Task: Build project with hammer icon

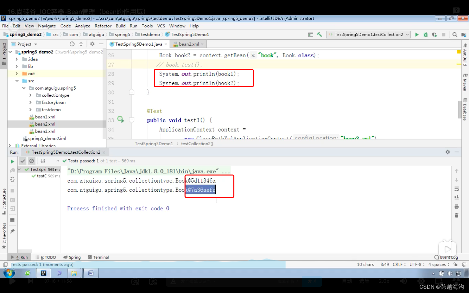Action: [320, 35]
